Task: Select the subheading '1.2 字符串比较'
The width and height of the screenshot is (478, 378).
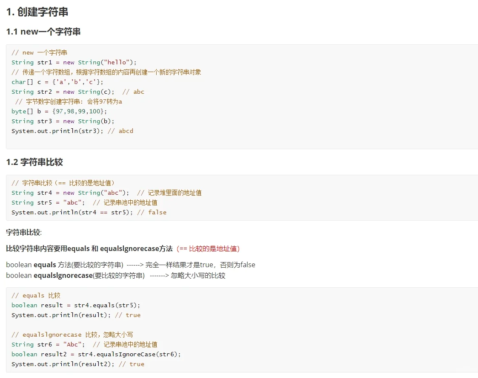Action: (34, 162)
